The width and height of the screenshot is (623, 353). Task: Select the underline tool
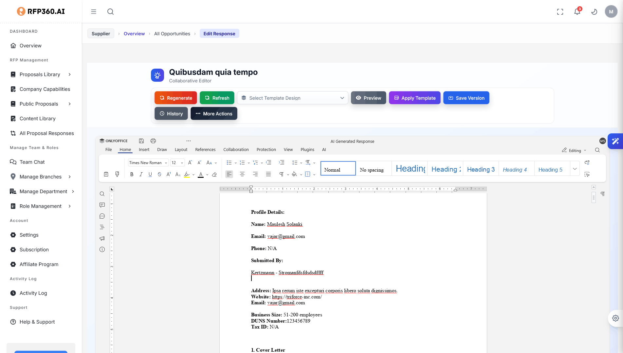[x=150, y=174]
